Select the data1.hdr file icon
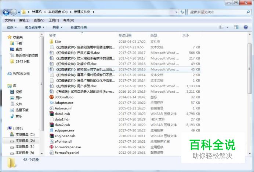This screenshot has width=254, height=172. [x=51, y=119]
